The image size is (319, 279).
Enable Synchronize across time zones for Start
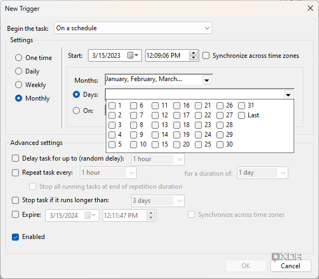(x=206, y=56)
